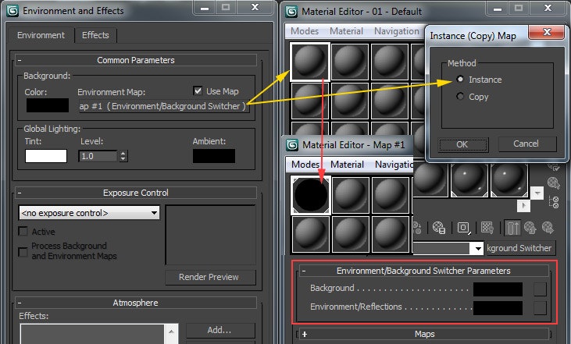Toggle the Show End Result icon
Screen dimensions: 571x344
point(514,228)
